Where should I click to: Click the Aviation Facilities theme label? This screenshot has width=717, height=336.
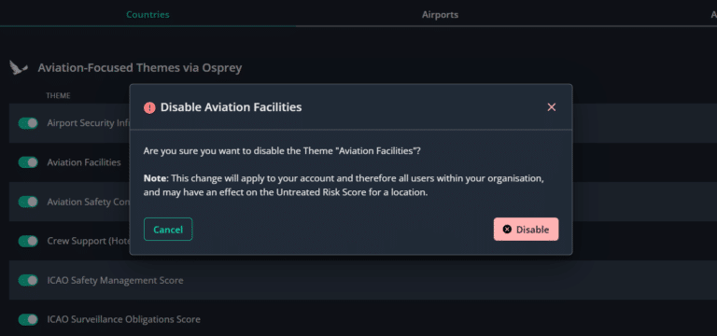[84, 162]
